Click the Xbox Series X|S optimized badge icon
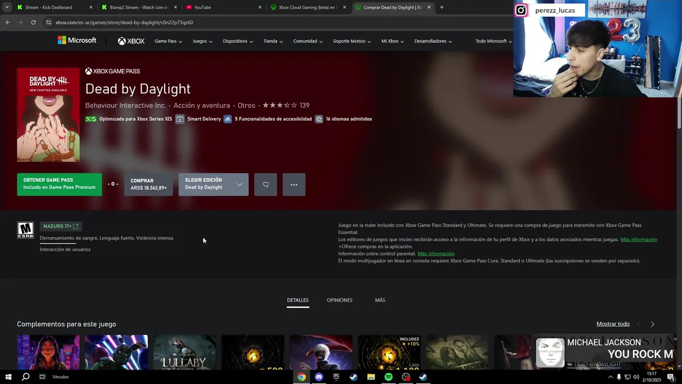 91,119
